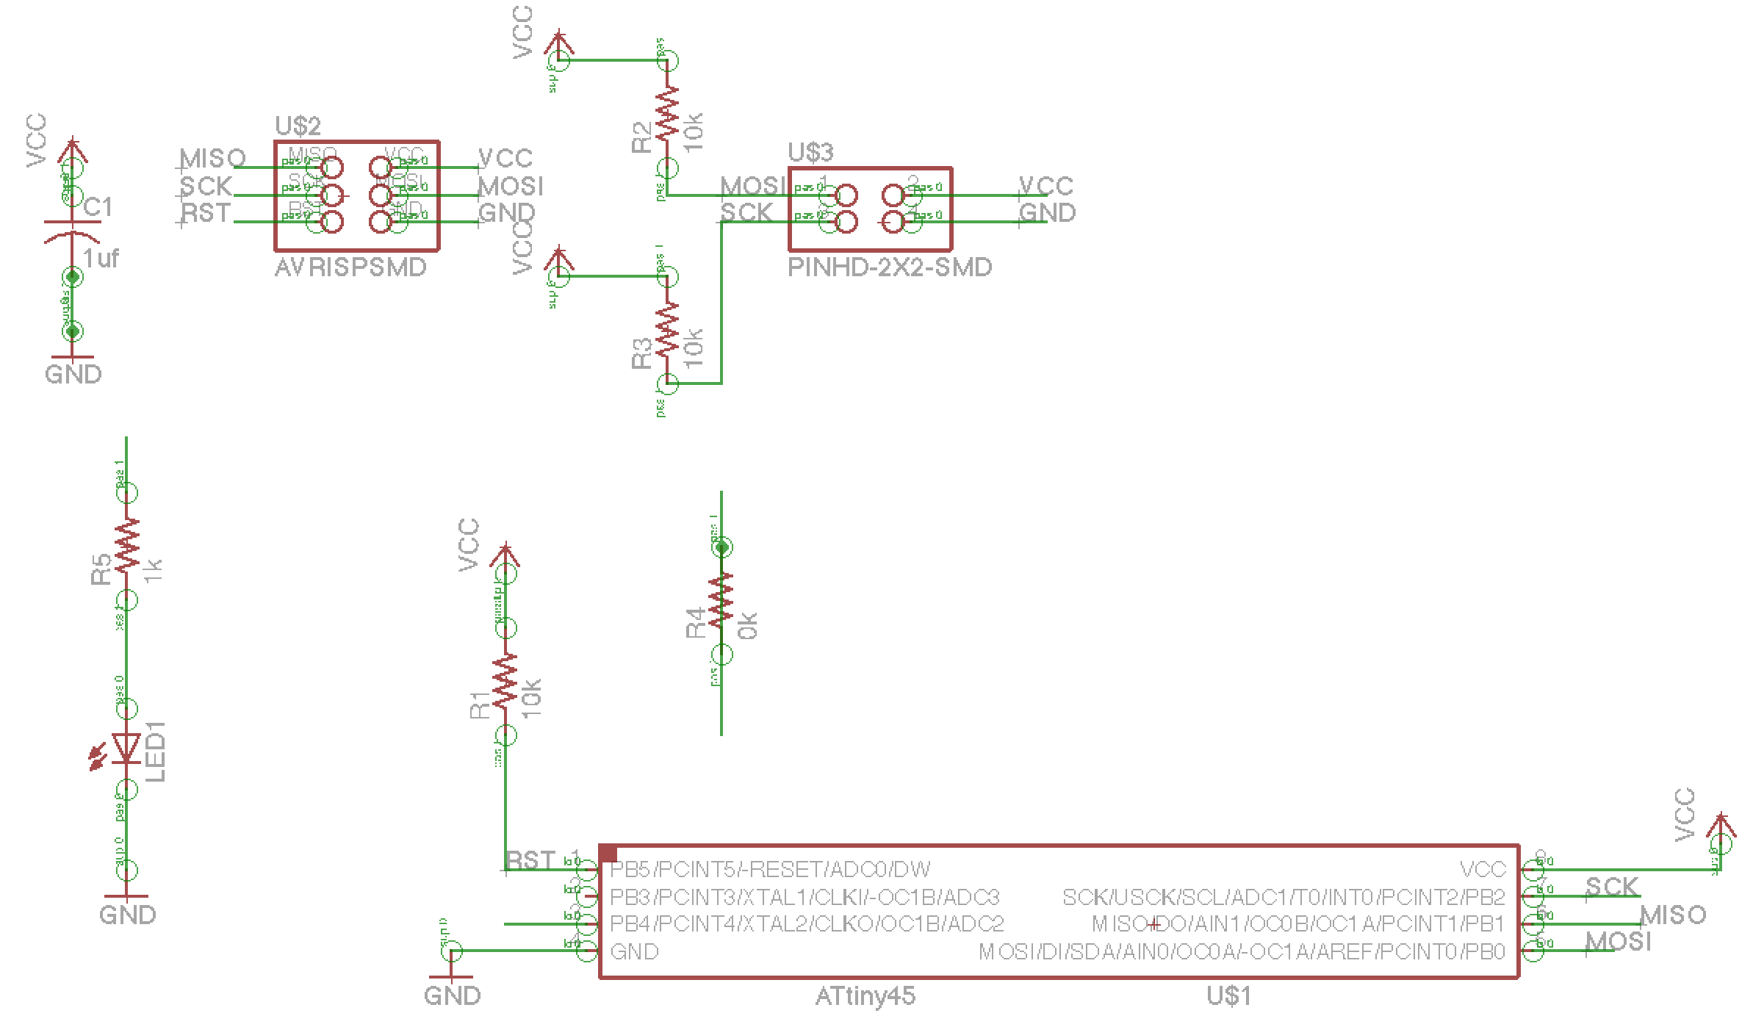The image size is (1753, 1027).
Task: Click the LED1 name label
Action: click(x=156, y=751)
